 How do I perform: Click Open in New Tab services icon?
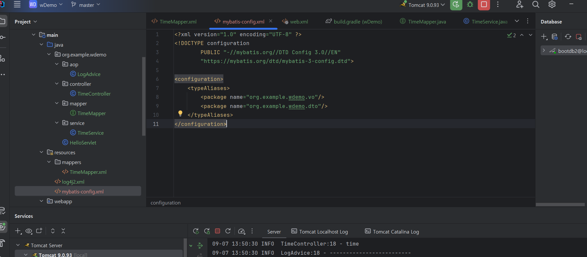tap(39, 231)
